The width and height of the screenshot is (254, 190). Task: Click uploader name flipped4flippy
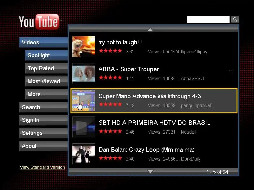194,52
